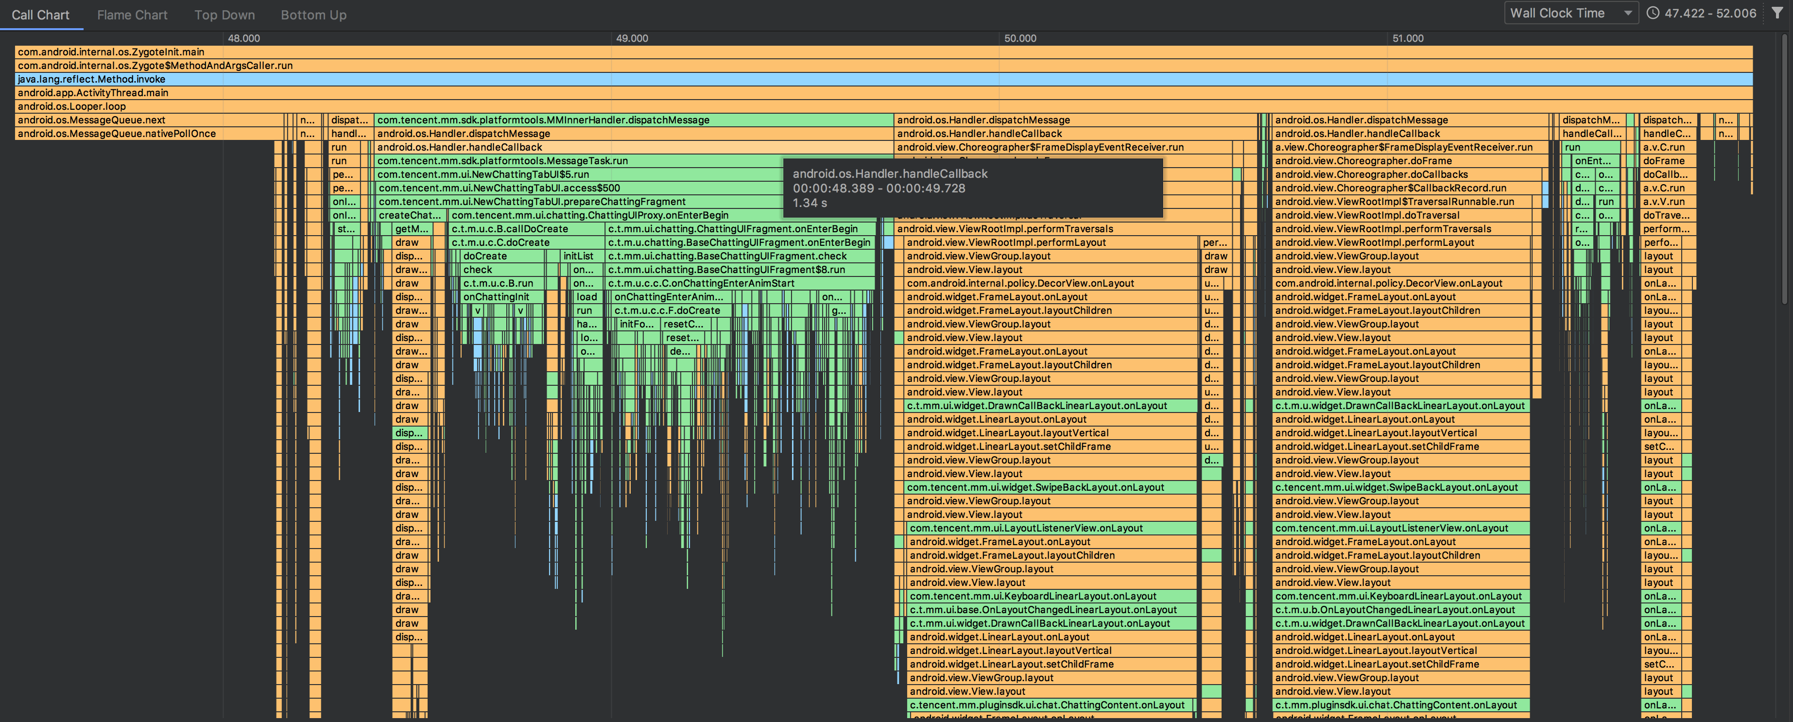This screenshot has width=1793, height=722.
Task: Select the platformtools.MessageTask.run bar
Action: tap(634, 161)
